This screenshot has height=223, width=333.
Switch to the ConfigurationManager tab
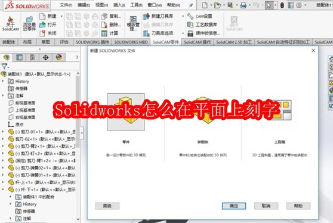[32, 57]
